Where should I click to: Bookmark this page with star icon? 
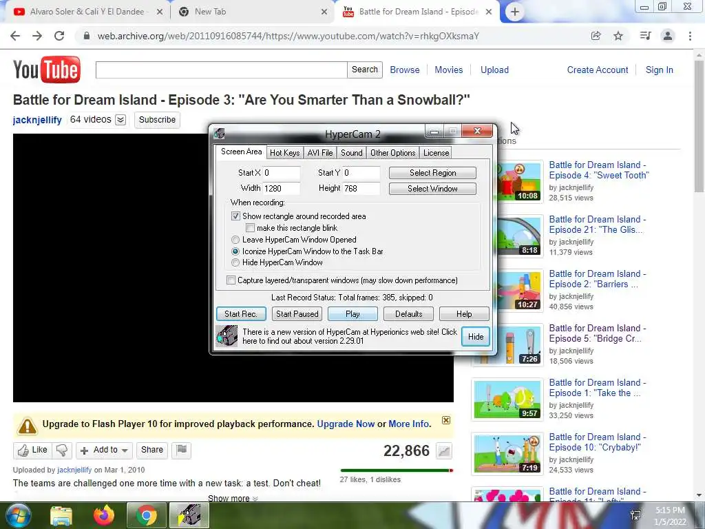618,36
